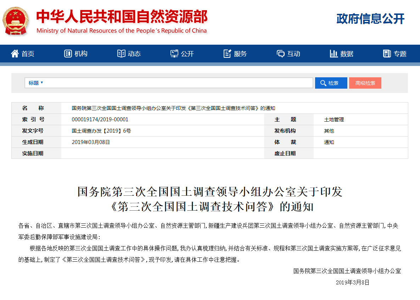Click the ministry name heading 中华人民共和国自然资源部

[122, 17]
